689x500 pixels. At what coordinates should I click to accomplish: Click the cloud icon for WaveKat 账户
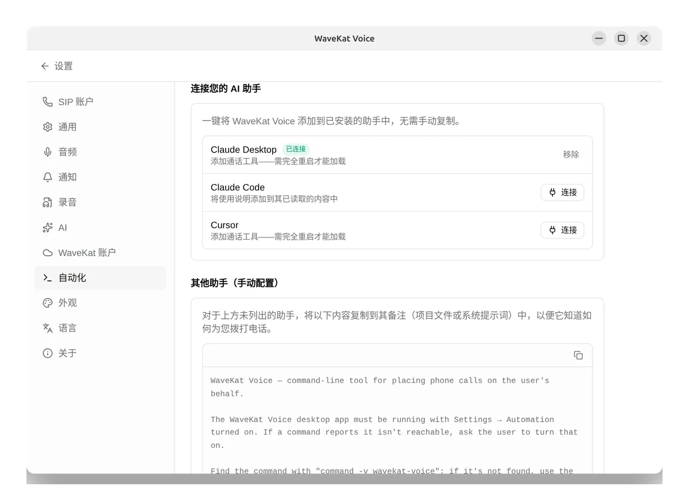tap(48, 253)
